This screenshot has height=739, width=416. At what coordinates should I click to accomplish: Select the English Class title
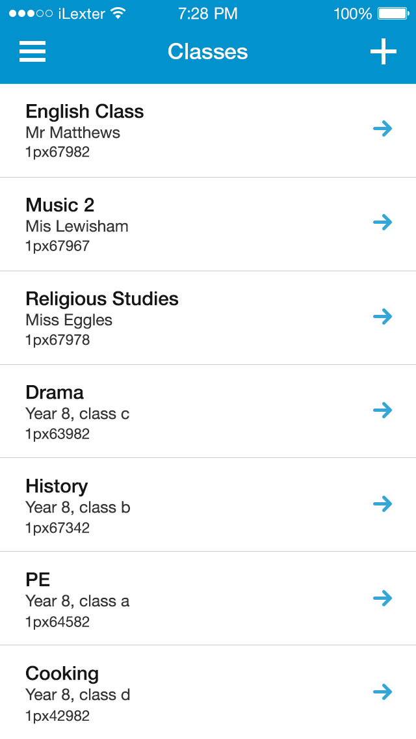coord(84,112)
